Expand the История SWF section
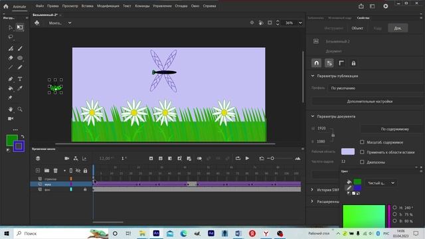 312,190
